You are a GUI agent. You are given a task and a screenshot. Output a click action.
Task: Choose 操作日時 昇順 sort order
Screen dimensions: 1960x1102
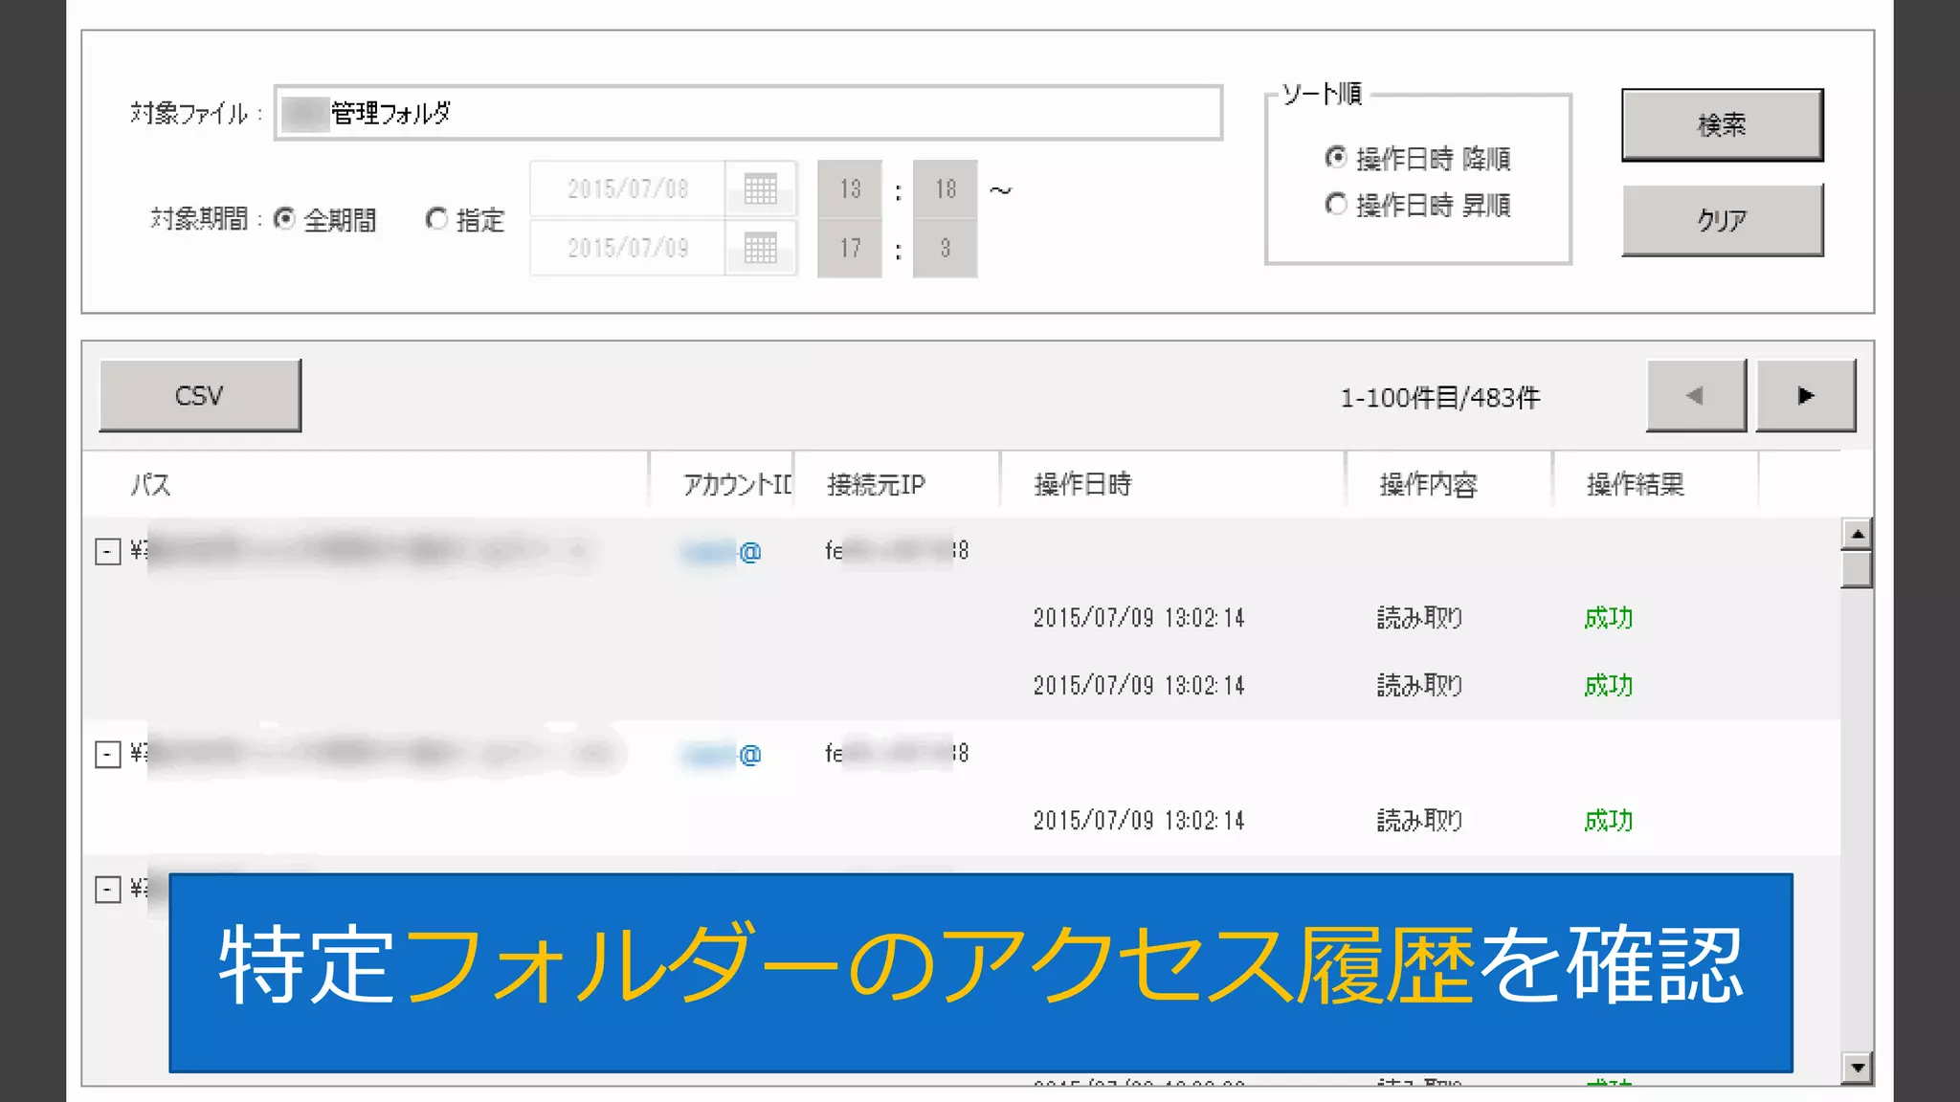(1336, 204)
